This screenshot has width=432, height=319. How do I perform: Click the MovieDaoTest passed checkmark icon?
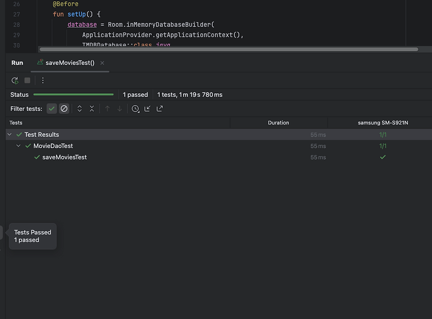pyautogui.click(x=28, y=145)
